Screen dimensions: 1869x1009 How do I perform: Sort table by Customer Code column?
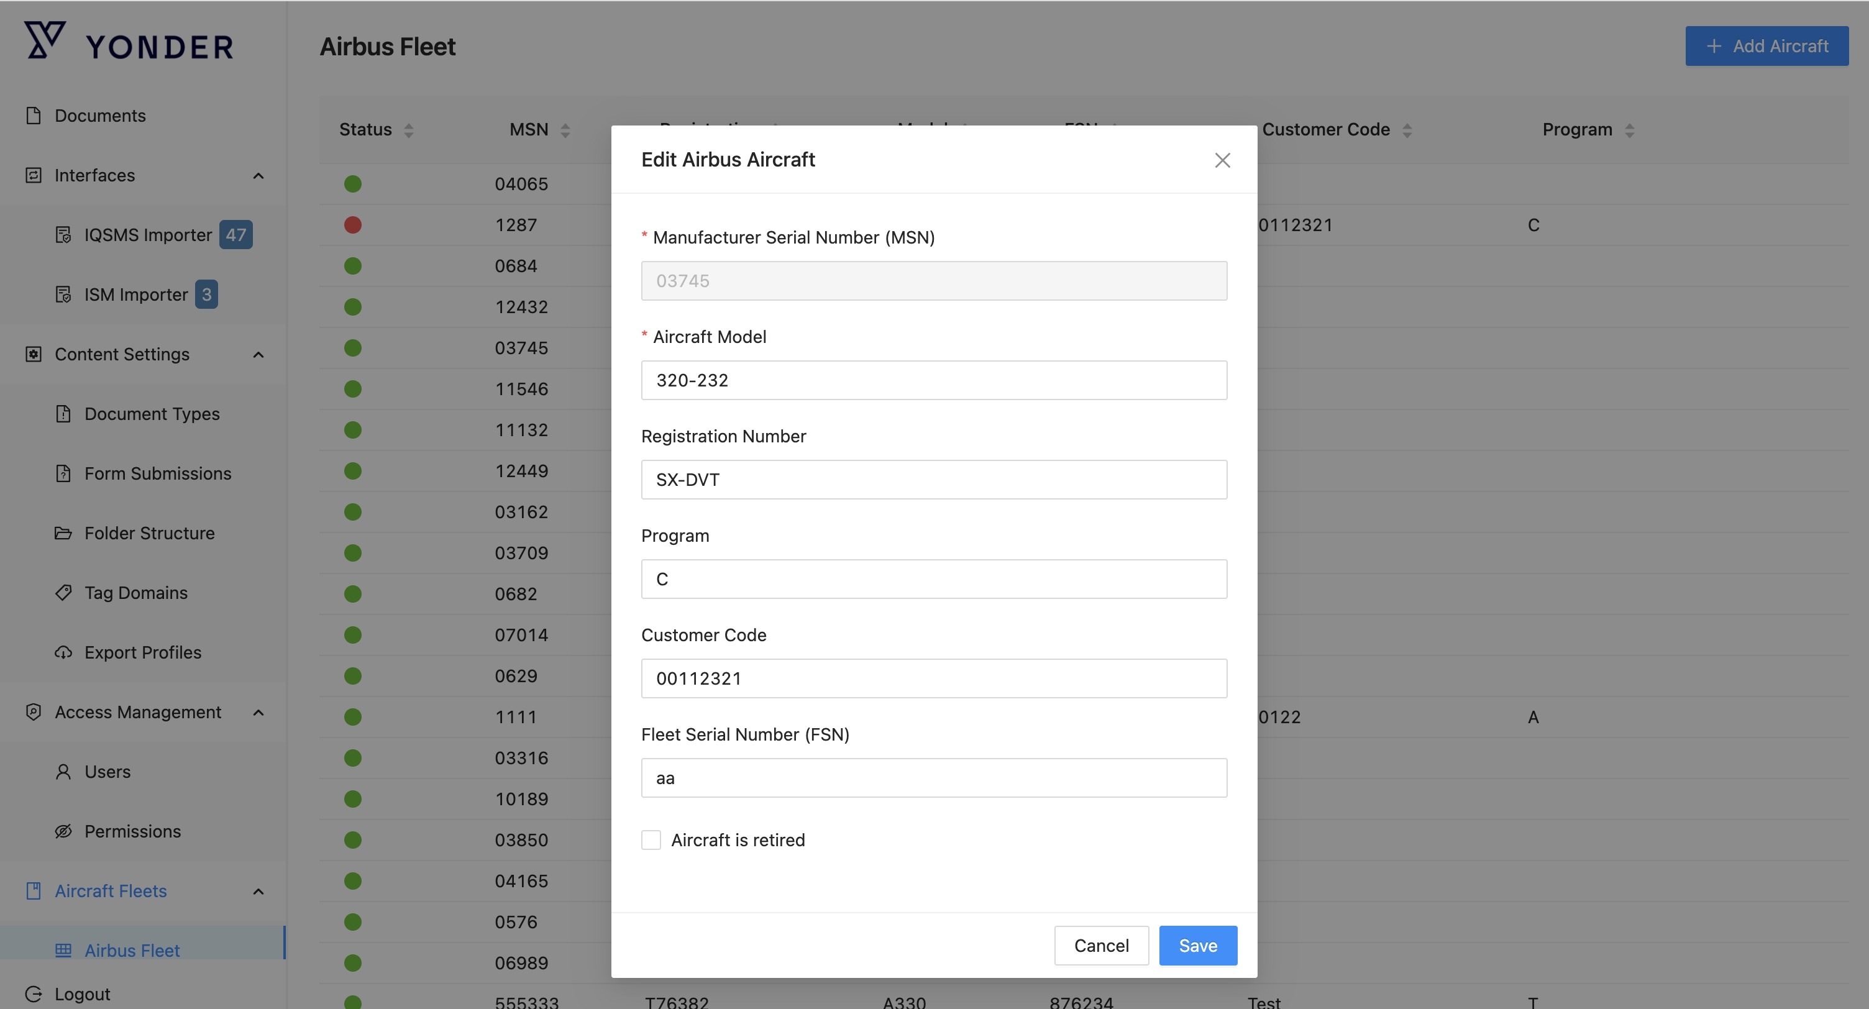click(x=1407, y=130)
